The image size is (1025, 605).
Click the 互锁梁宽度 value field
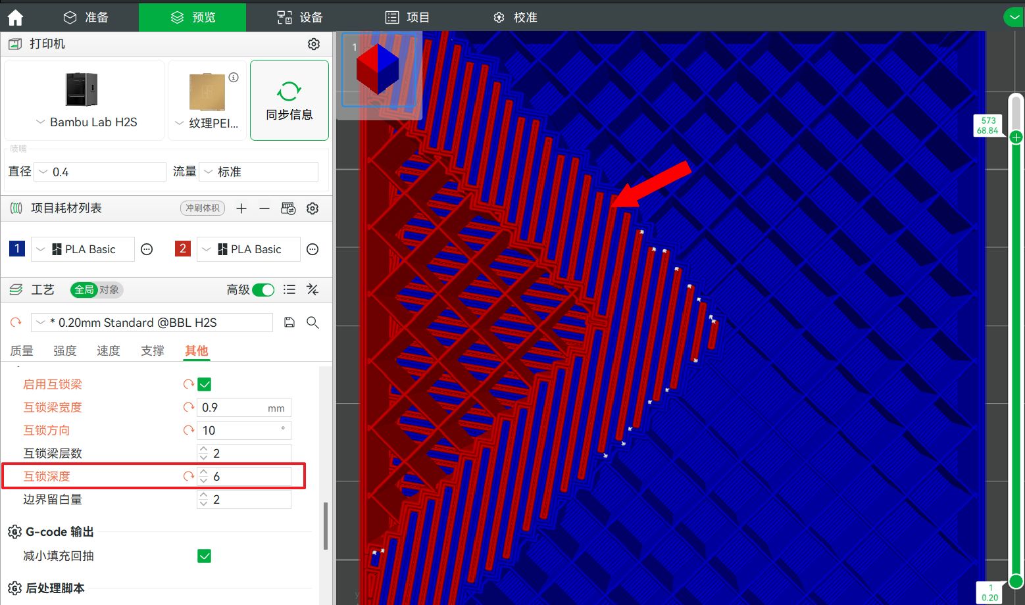tap(244, 408)
